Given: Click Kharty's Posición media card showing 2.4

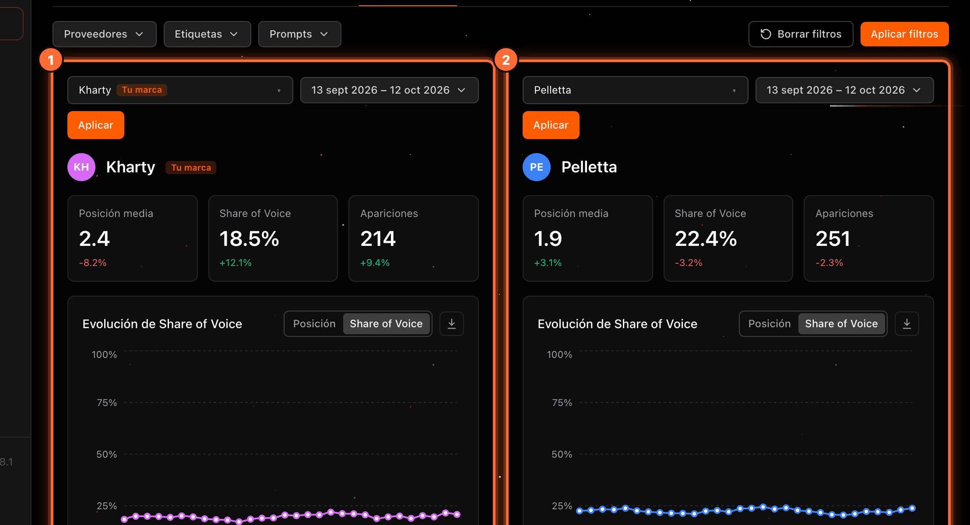Looking at the screenshot, I should click(x=133, y=238).
